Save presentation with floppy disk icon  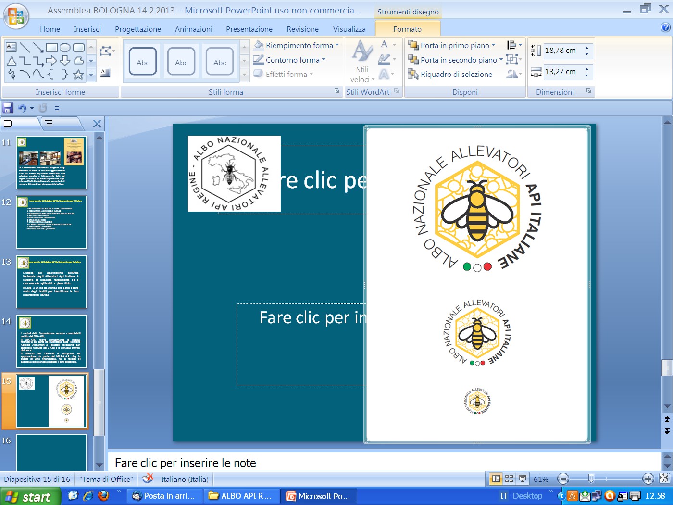(x=8, y=108)
